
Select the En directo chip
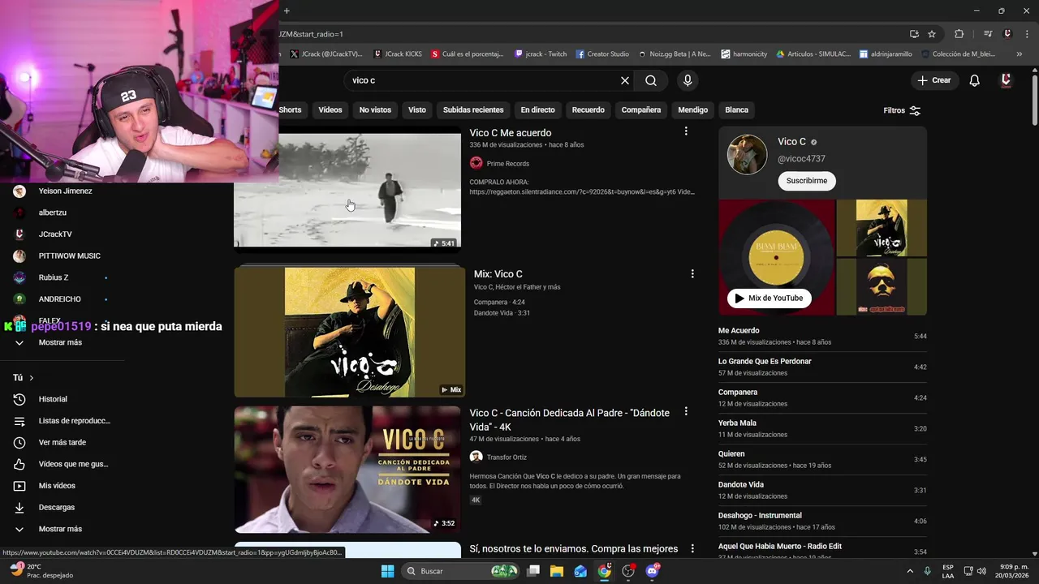538,109
